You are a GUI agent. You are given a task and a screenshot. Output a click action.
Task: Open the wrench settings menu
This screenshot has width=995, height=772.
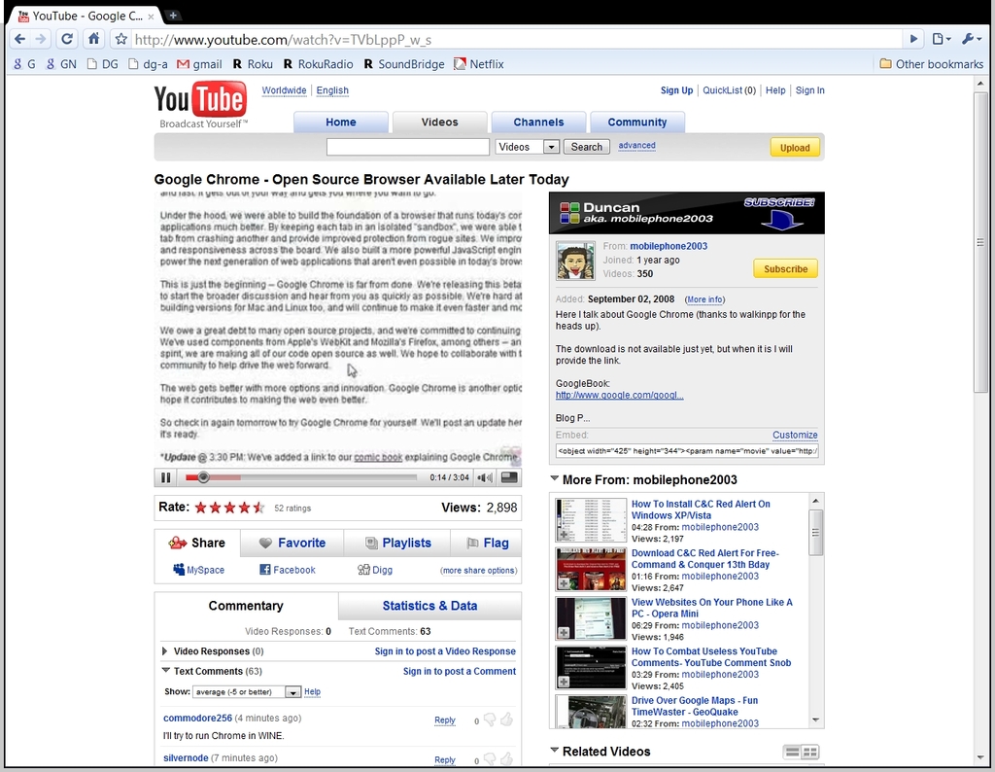(972, 39)
